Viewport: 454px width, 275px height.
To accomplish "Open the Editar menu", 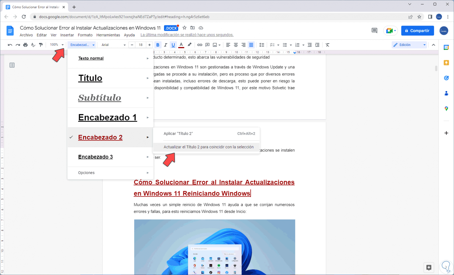I will 42,35.
